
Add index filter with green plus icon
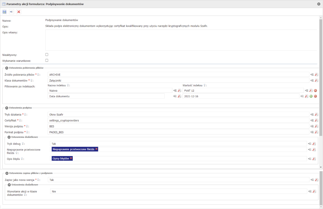coord(311,96)
